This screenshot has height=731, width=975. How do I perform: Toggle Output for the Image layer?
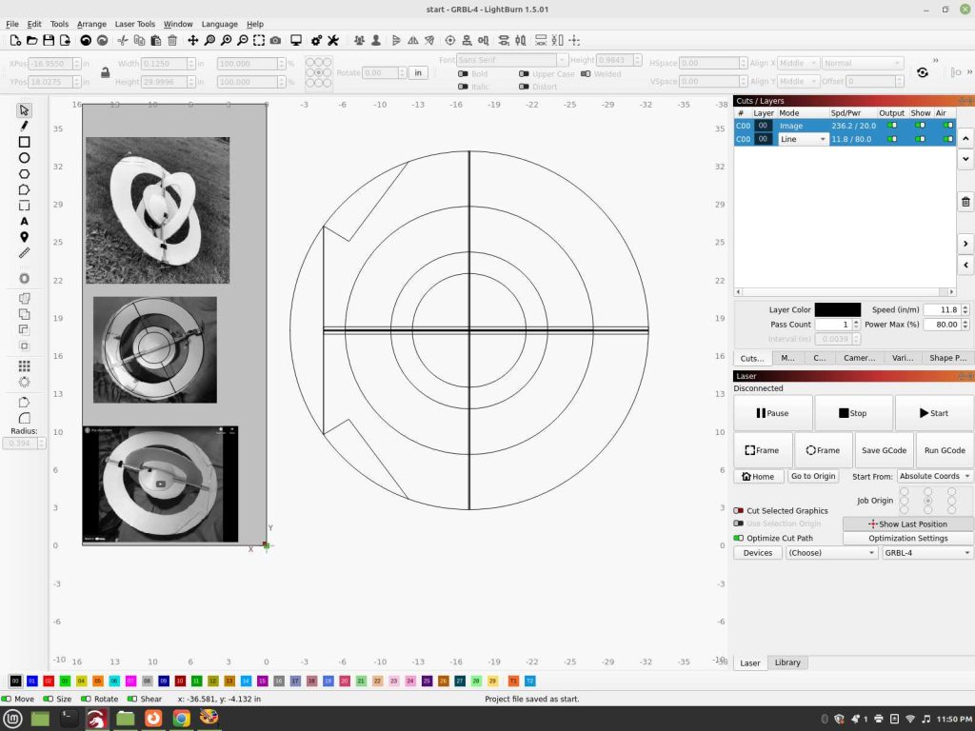coord(891,126)
